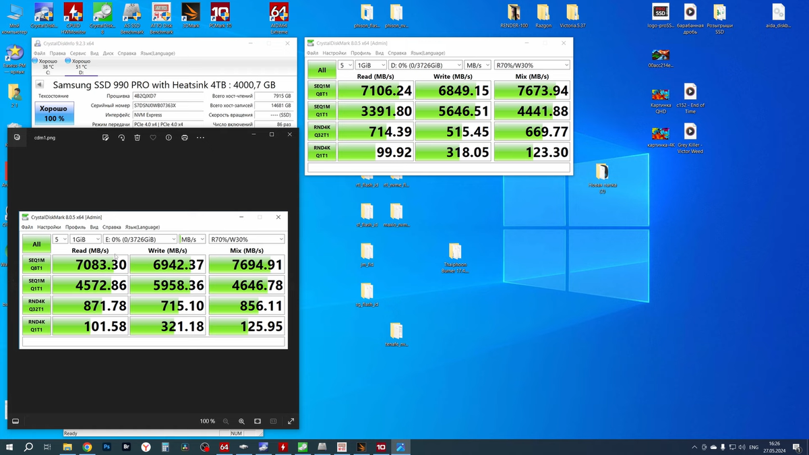Screen dimensions: 809x455
Task: Open Диск menu in CrystalDiskInfo
Action: tap(108, 53)
